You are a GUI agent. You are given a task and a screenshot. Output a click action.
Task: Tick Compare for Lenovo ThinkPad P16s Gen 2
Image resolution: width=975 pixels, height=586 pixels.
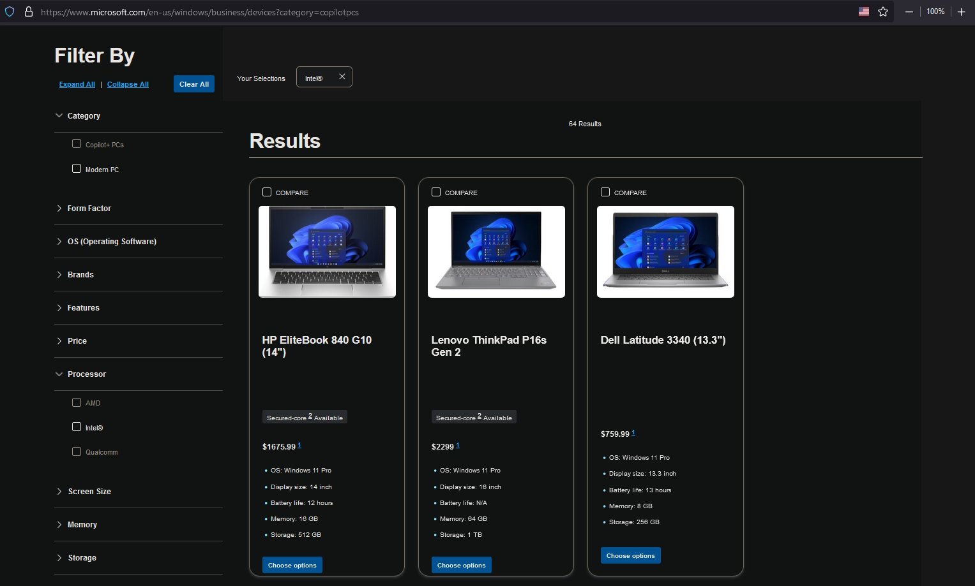(x=436, y=192)
